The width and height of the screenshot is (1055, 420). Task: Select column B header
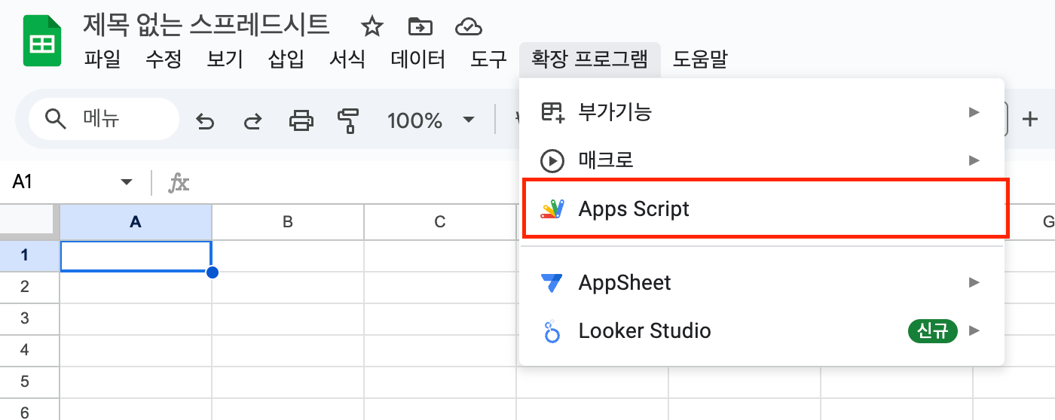pos(287,222)
